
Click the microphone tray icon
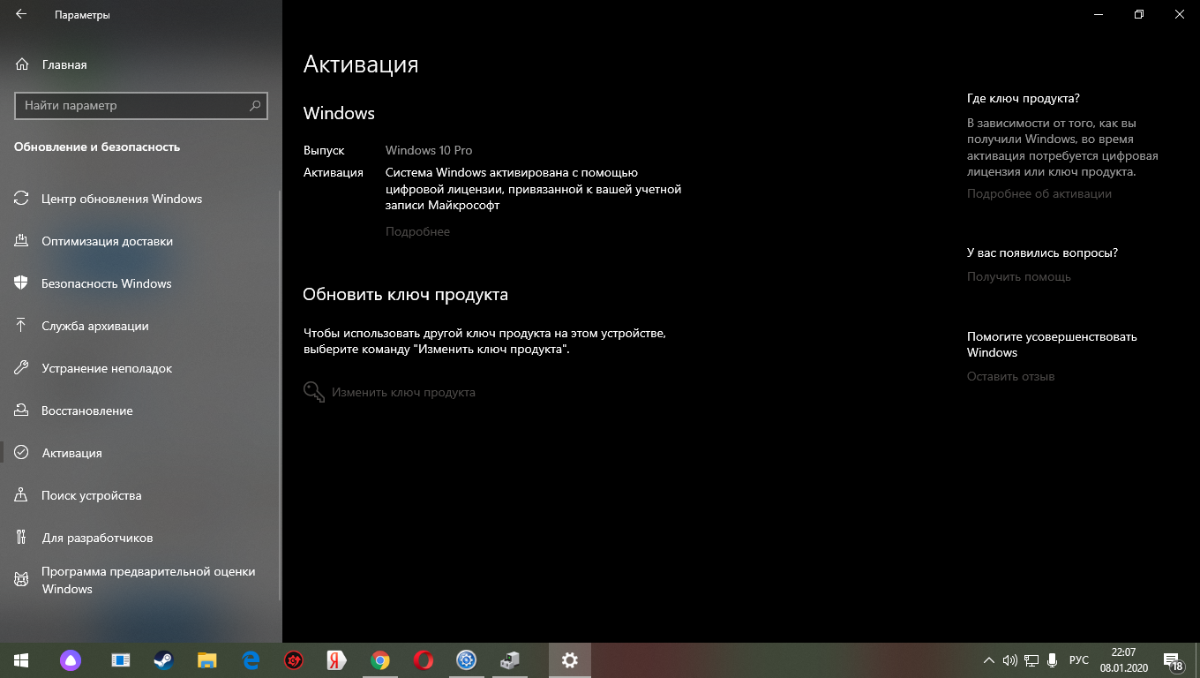point(1051,660)
